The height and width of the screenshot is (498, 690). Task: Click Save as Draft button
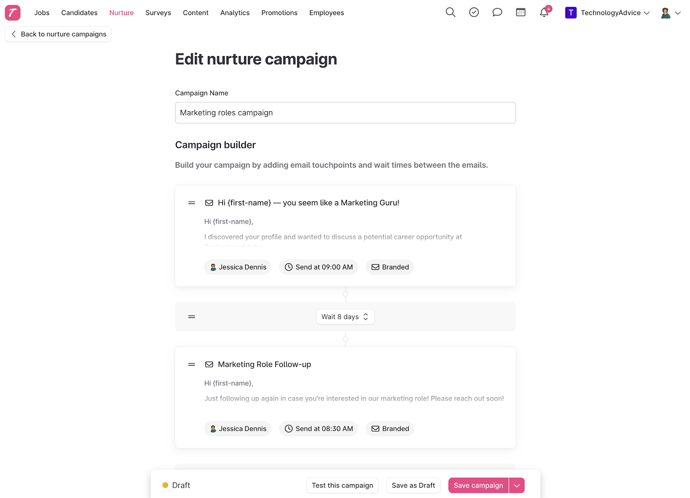(x=413, y=485)
